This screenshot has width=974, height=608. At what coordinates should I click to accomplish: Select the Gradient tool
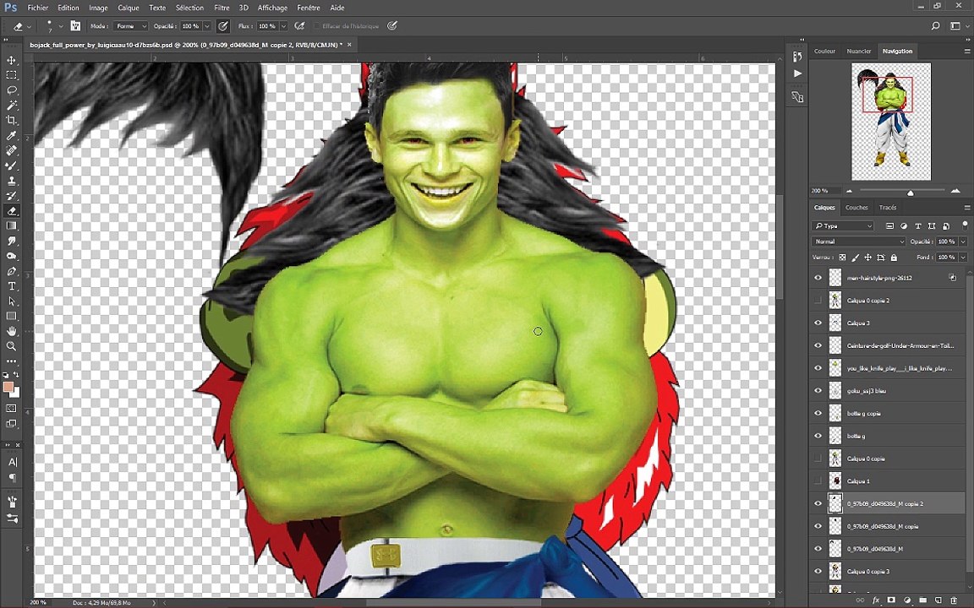click(11, 225)
